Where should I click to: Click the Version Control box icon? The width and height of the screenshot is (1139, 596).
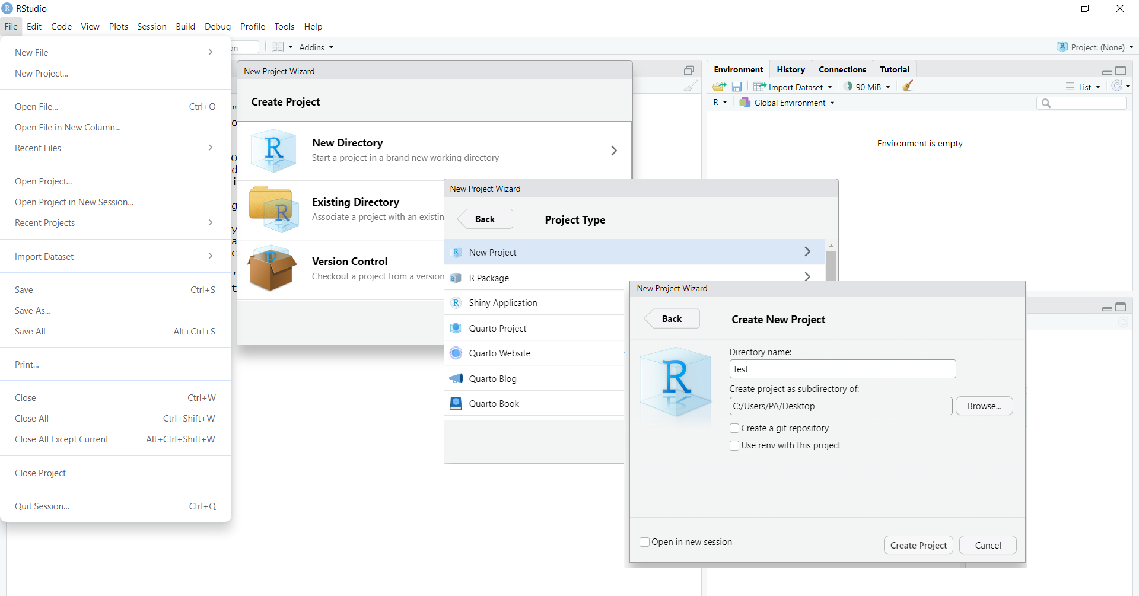(x=272, y=268)
